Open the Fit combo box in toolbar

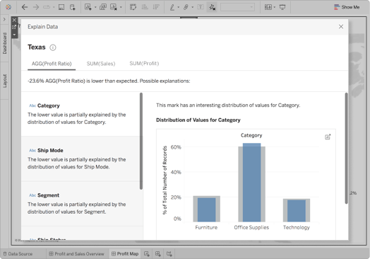[237, 7]
